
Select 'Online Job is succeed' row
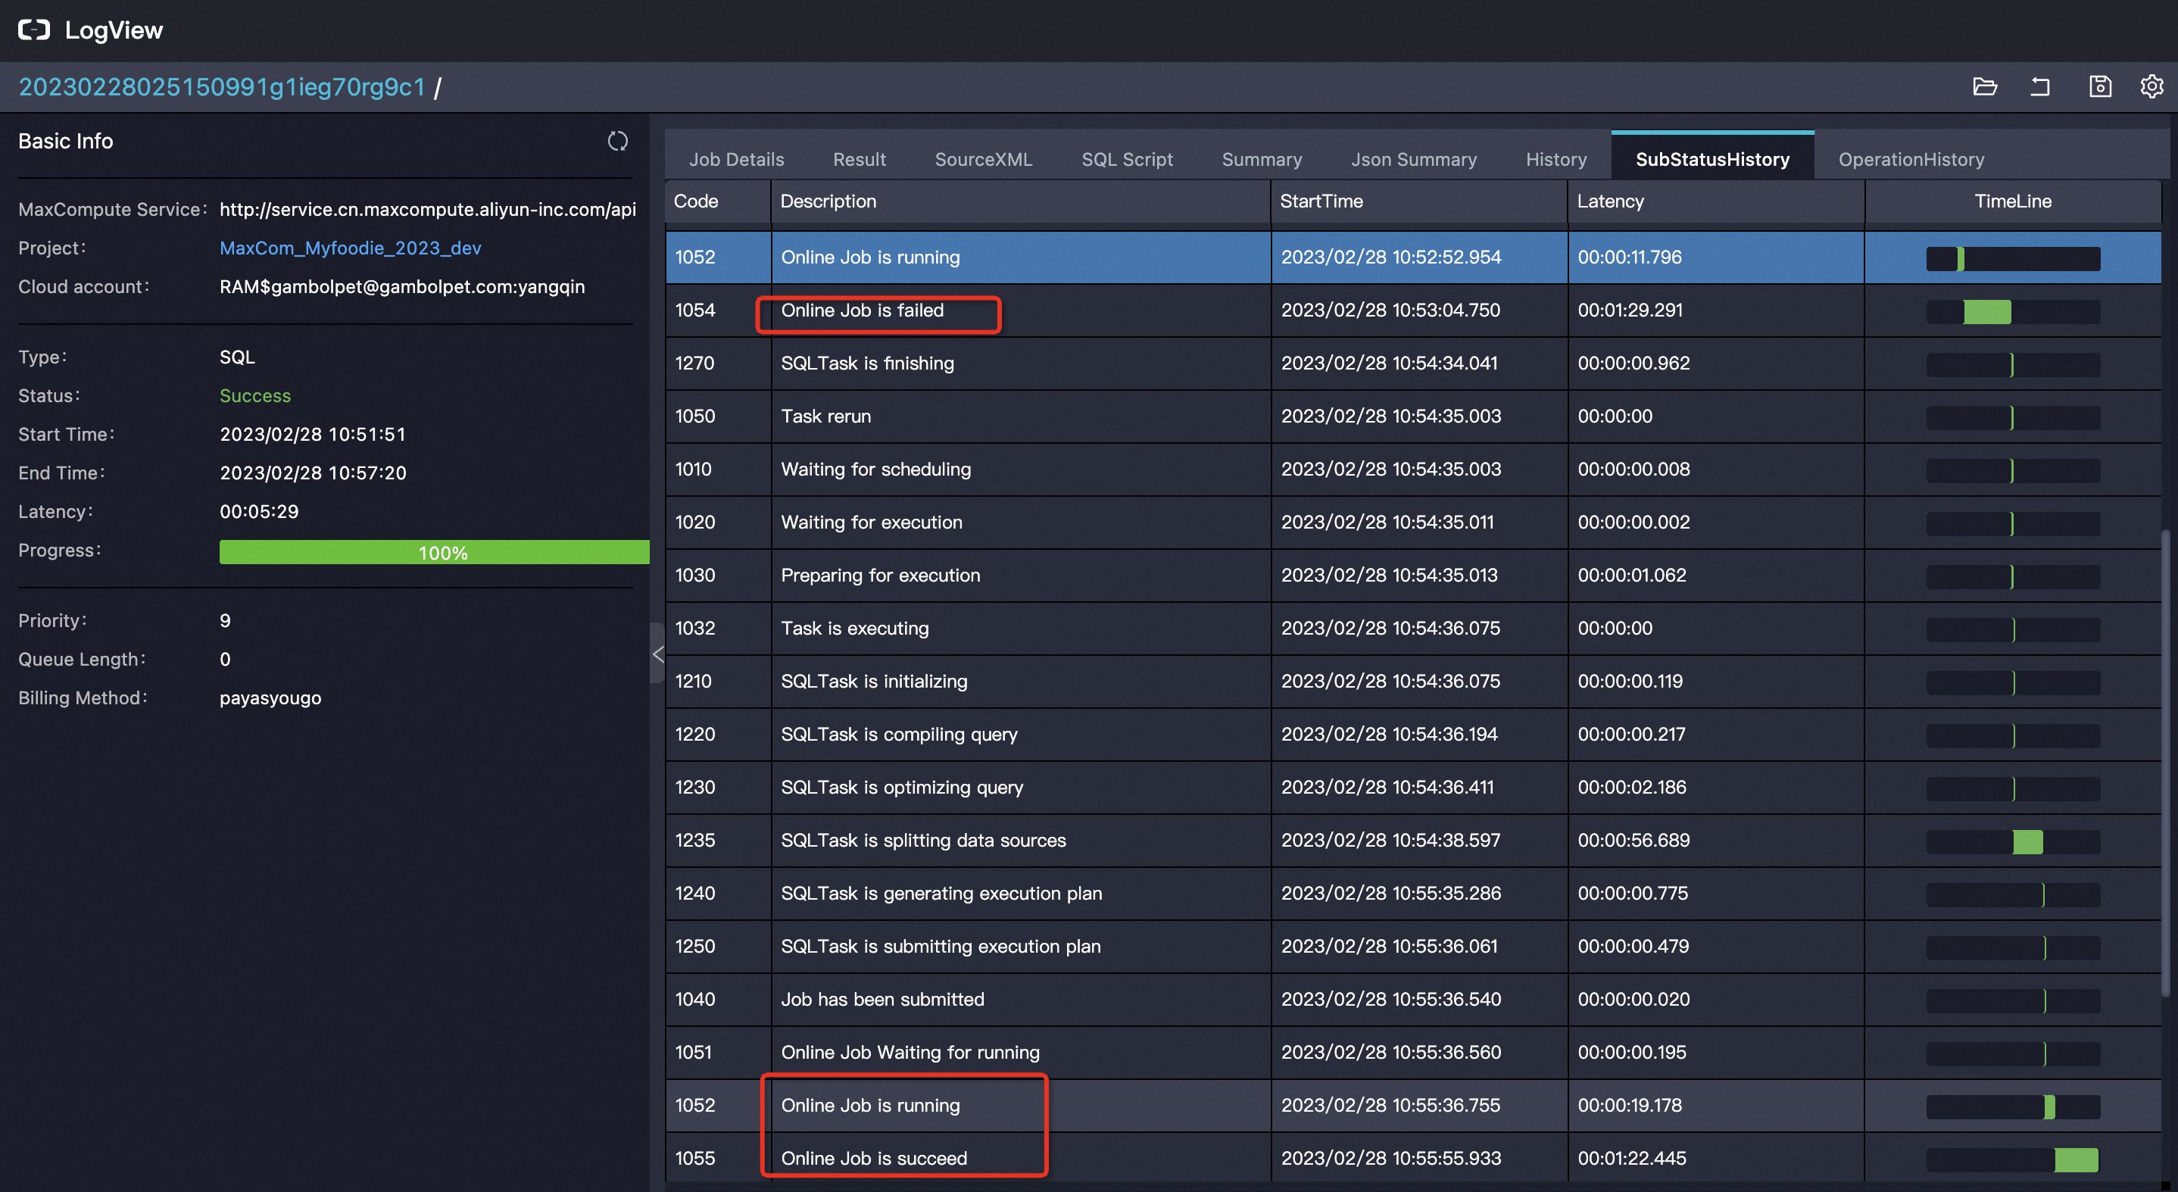[x=1413, y=1158]
